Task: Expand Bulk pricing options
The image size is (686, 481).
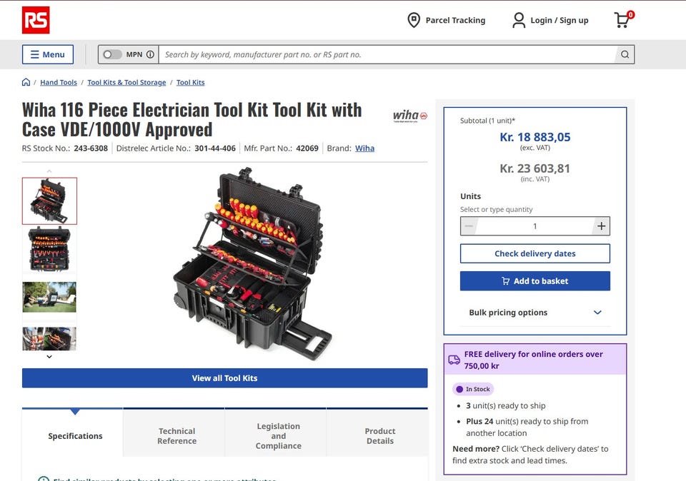Action: [535, 313]
